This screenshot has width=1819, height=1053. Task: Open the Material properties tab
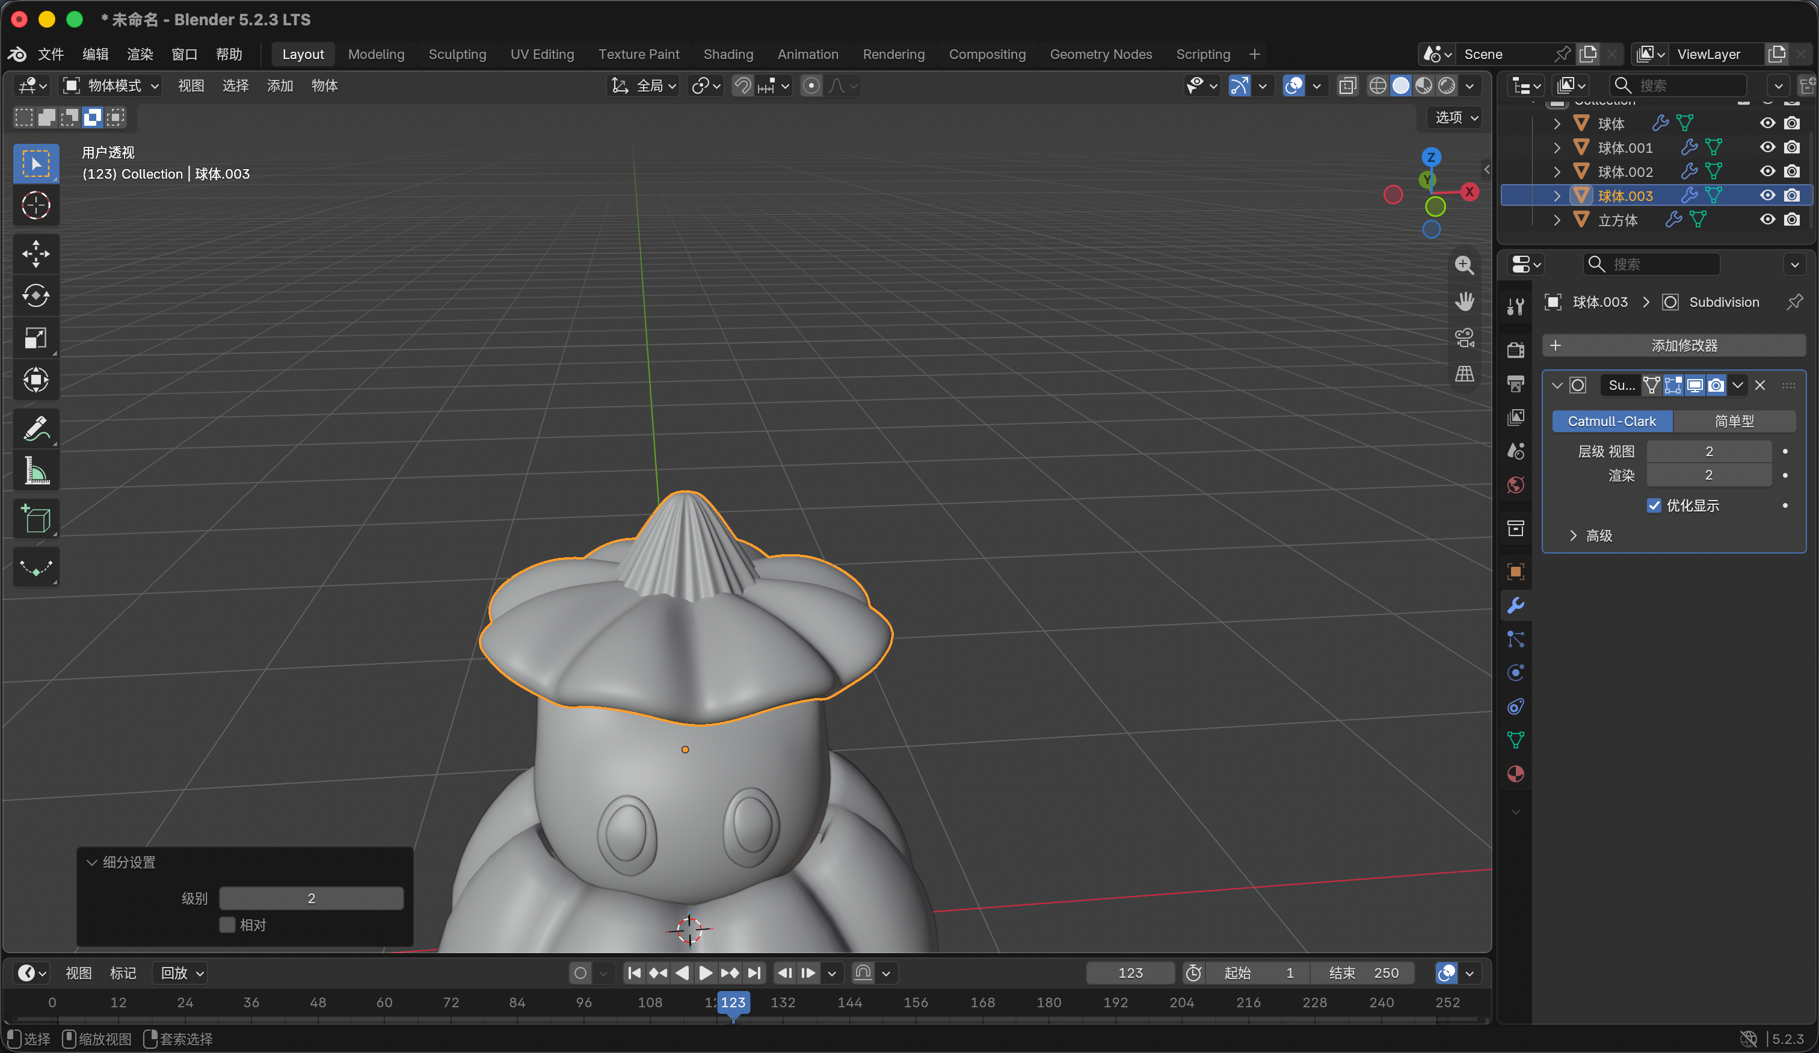tap(1515, 773)
